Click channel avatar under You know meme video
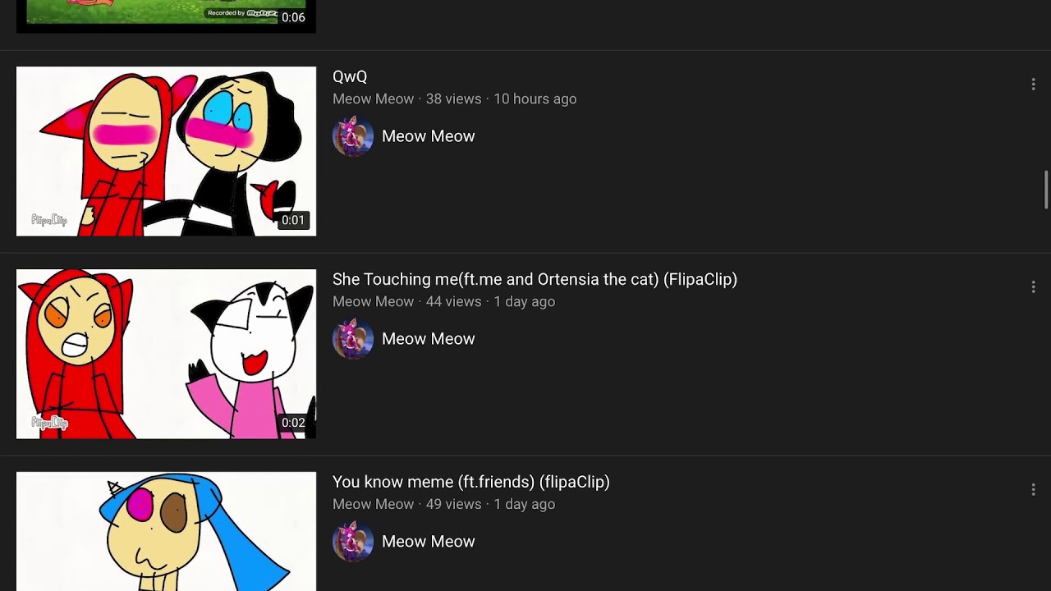The height and width of the screenshot is (591, 1051). point(353,542)
